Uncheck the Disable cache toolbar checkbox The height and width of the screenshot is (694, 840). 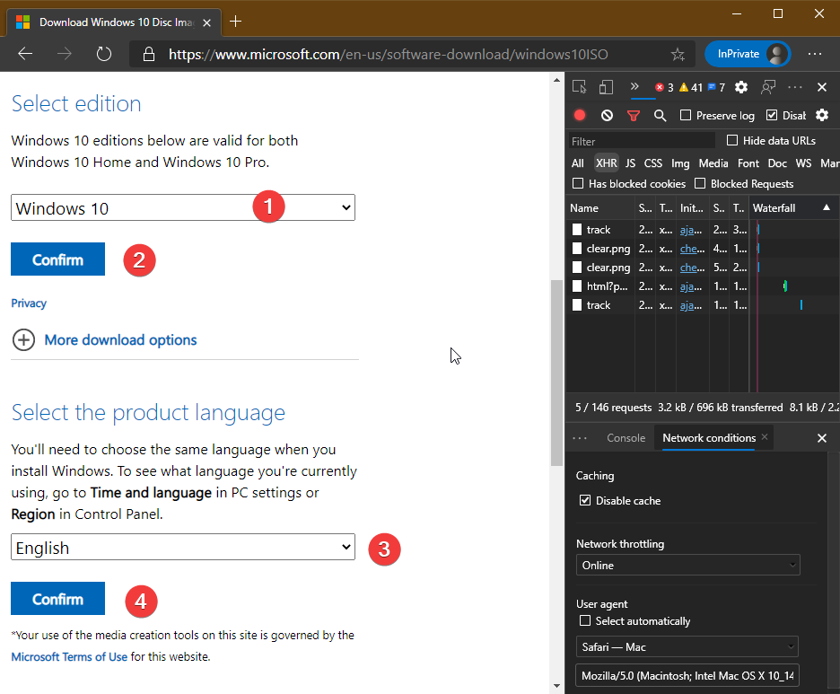[x=772, y=115]
